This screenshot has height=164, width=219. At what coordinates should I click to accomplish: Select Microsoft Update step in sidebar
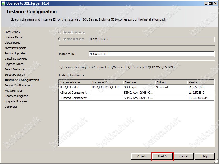15,48
